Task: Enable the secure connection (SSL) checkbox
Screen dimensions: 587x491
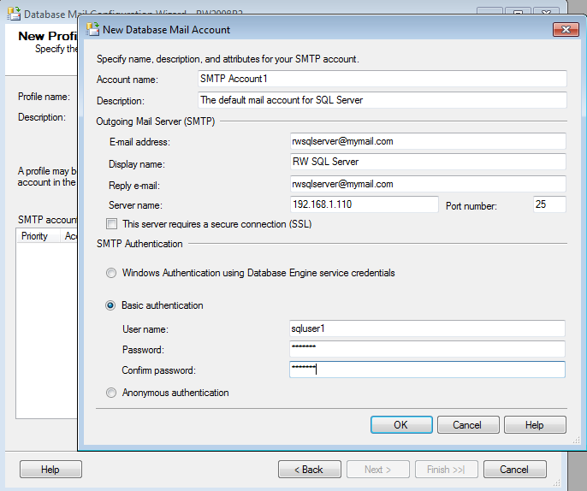Action: (x=111, y=224)
